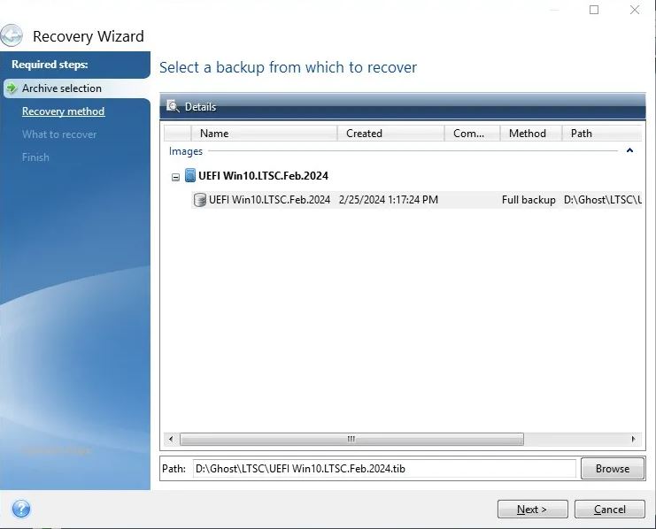The height and width of the screenshot is (529, 656).
Task: Sort by the Created column header
Action: point(364,134)
